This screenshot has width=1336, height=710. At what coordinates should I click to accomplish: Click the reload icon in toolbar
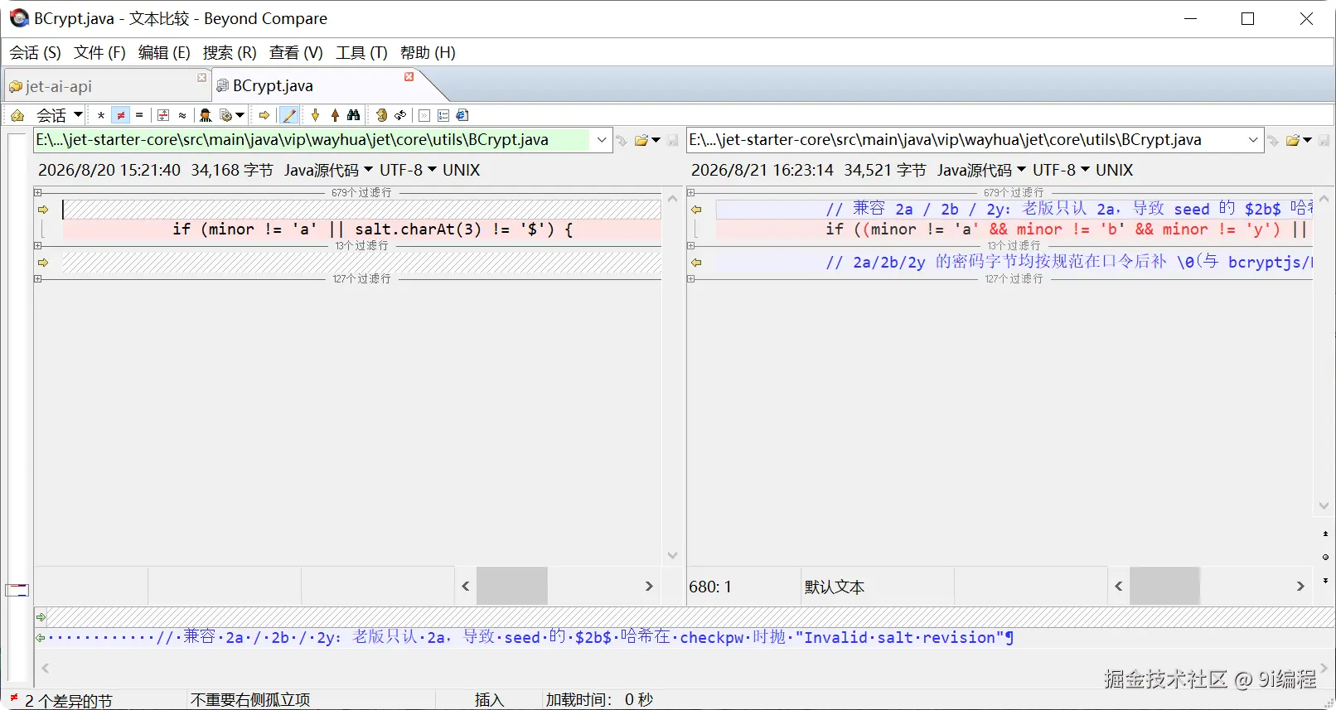pos(381,115)
